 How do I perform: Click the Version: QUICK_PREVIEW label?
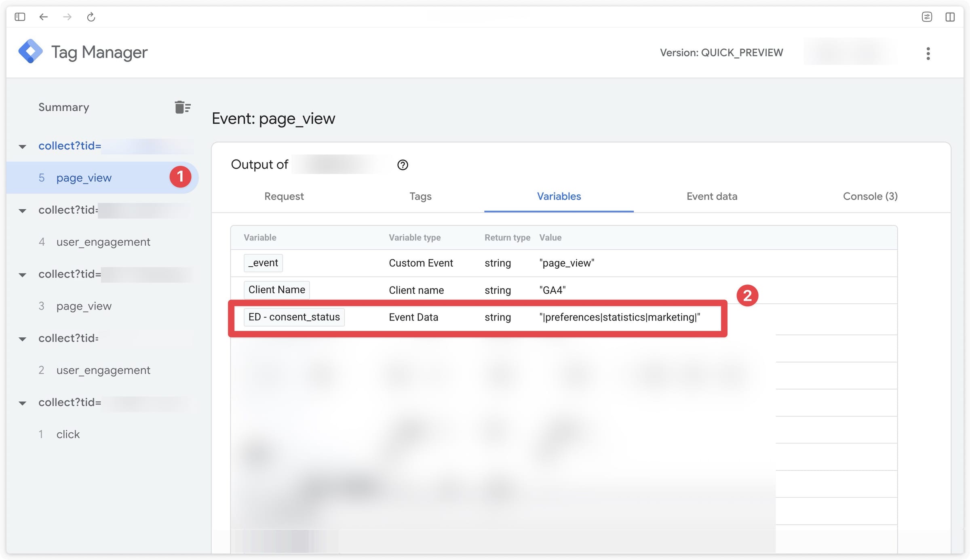coord(721,53)
